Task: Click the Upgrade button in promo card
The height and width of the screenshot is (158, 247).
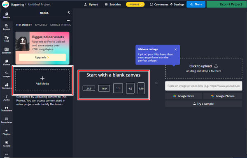Action: pos(42,57)
